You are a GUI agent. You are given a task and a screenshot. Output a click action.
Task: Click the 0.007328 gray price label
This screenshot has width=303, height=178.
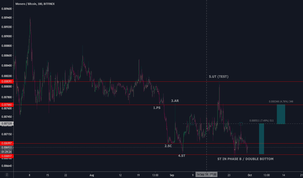pyautogui.click(x=7, y=124)
